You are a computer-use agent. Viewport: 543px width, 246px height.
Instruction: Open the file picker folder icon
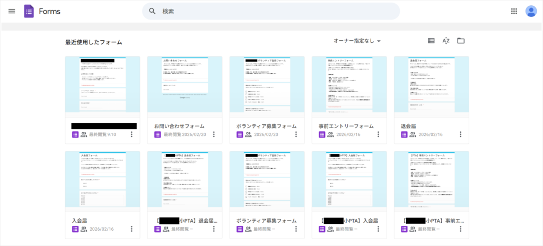461,41
